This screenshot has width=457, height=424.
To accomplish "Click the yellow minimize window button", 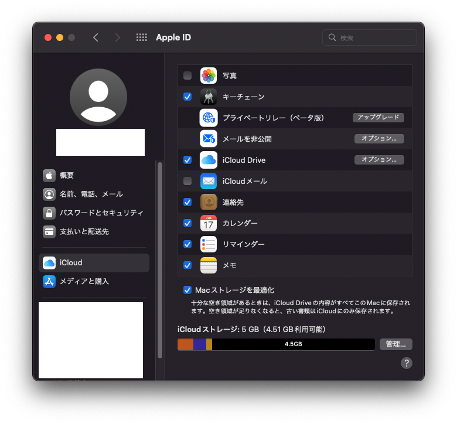I will click(60, 37).
